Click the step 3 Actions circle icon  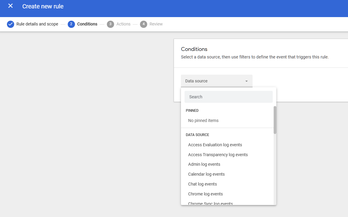point(110,24)
